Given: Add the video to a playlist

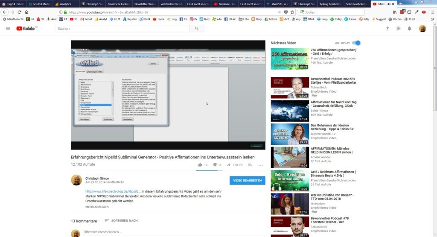Looking at the screenshot, I should coord(250,165).
